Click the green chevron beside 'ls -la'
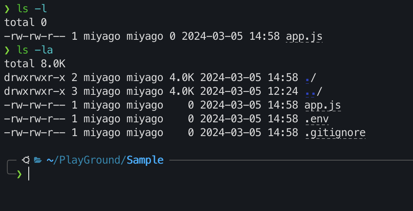This screenshot has width=413, height=211. [7, 50]
